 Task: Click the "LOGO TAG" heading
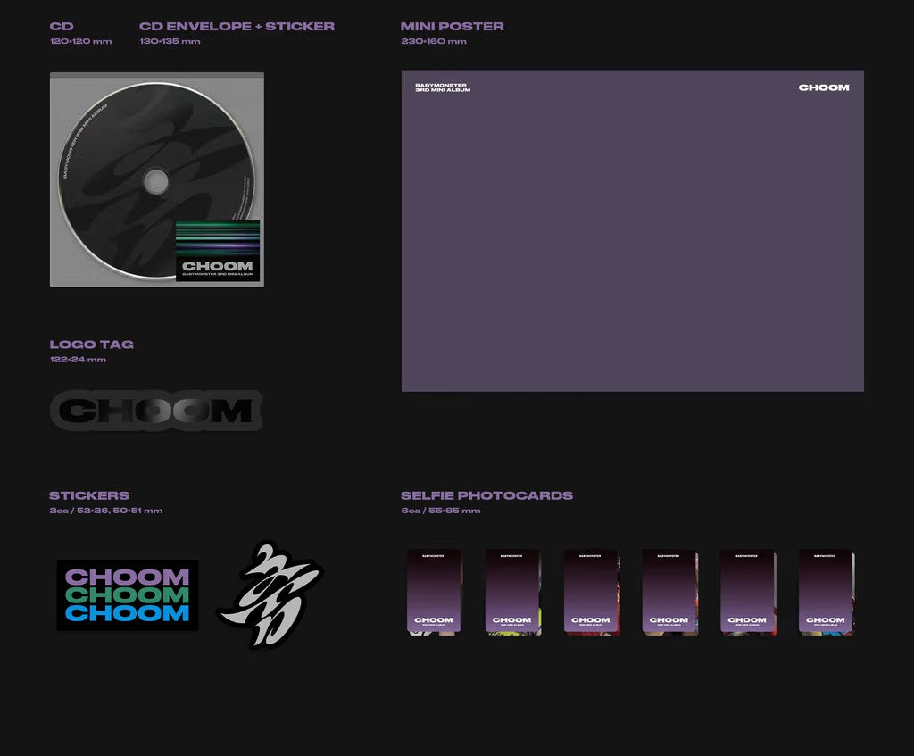tap(92, 345)
